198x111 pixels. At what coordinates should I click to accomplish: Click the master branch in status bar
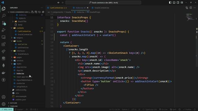point(19,109)
